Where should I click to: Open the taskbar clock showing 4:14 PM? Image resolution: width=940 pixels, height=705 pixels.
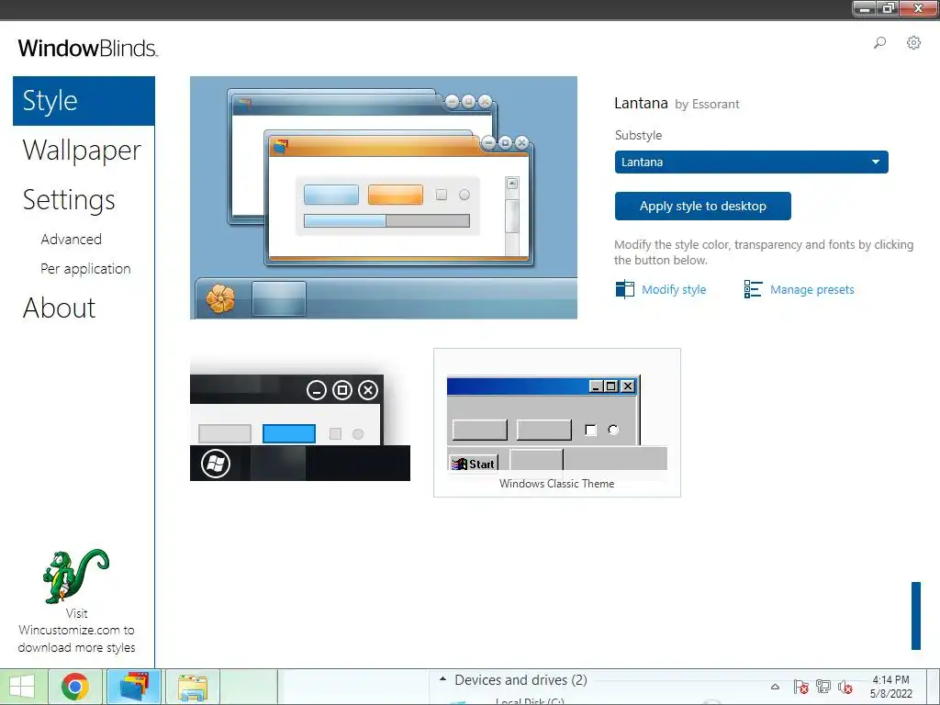coord(890,687)
